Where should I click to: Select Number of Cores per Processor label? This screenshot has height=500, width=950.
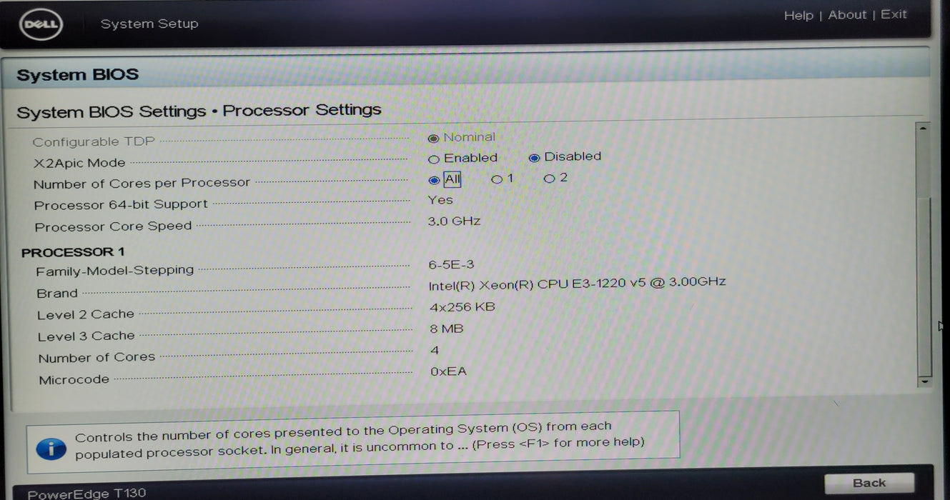[x=142, y=184]
